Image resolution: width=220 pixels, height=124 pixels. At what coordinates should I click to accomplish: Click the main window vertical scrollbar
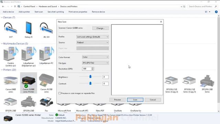coord(219,60)
